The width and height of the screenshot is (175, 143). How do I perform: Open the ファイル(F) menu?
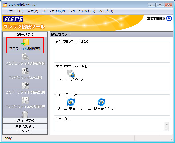15,11
